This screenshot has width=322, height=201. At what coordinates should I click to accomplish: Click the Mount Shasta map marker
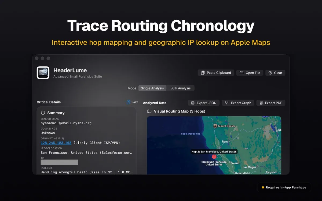[x=215, y=126]
